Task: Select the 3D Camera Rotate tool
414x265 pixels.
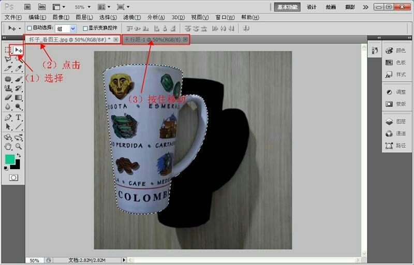Action: tap(18, 137)
